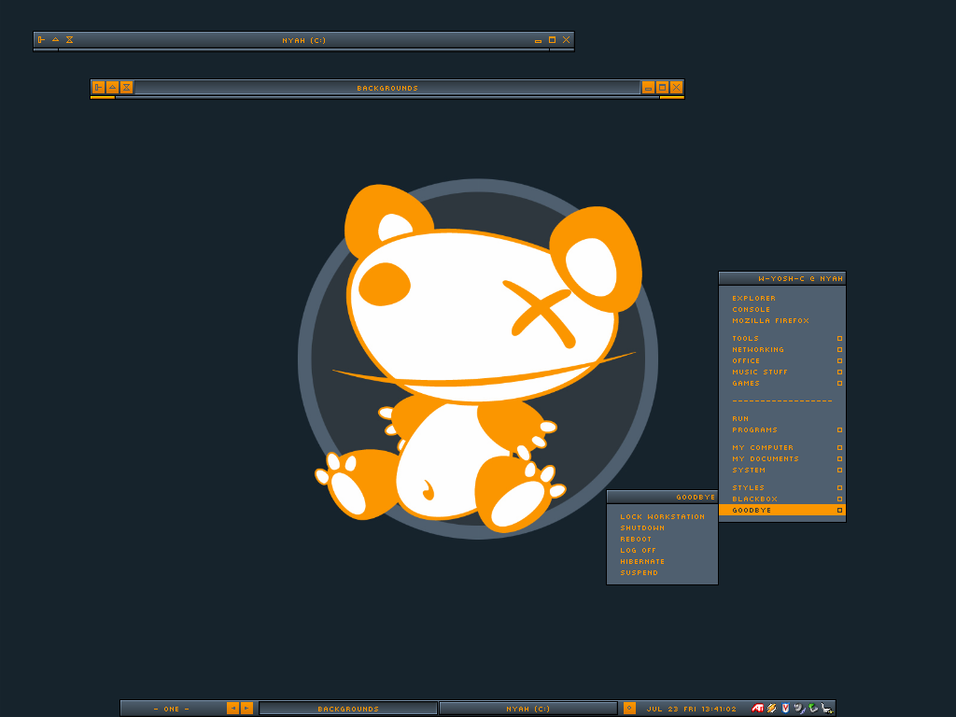956x717 pixels.
Task: Select Log Off in Goodbye submenu
Action: (662, 550)
